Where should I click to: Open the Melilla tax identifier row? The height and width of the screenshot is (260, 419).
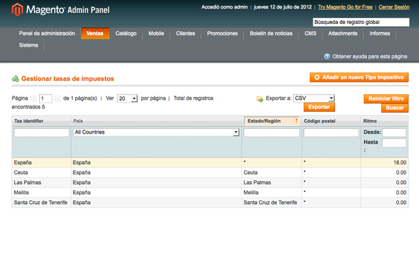(x=21, y=192)
